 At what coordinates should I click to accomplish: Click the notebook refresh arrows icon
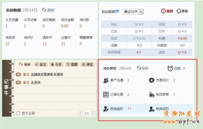click(21, 64)
